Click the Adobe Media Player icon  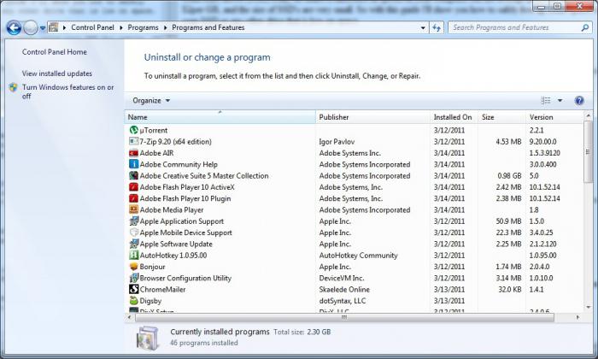click(x=133, y=209)
